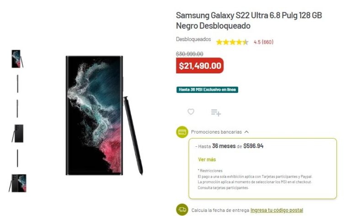Screen dimensions: 351x216
Task: Click the red $21,490.00 price tag
Action: (200, 66)
